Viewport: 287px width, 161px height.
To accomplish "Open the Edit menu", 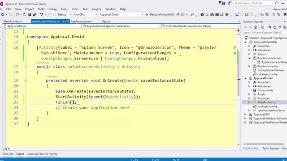I will (x=9, y=9).
